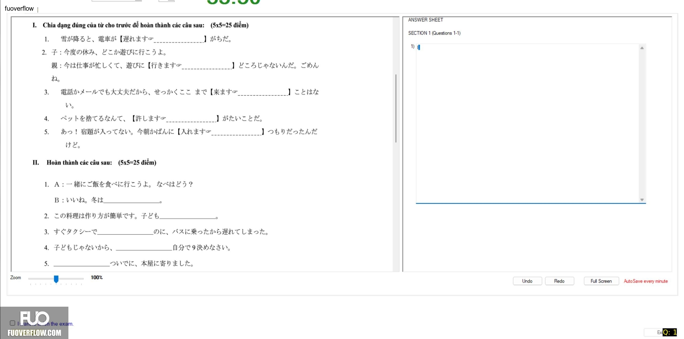Viewport: 684px width, 339px height.
Task: Click 'SECTION 1 (Questions 1-1)' label
Action: 434,33
